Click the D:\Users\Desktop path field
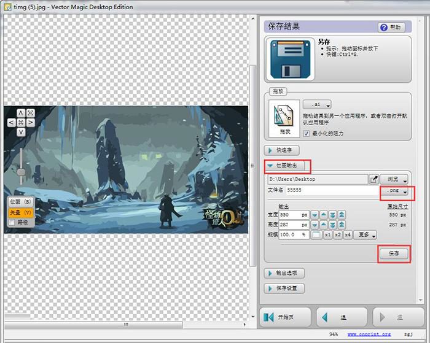 318,179
